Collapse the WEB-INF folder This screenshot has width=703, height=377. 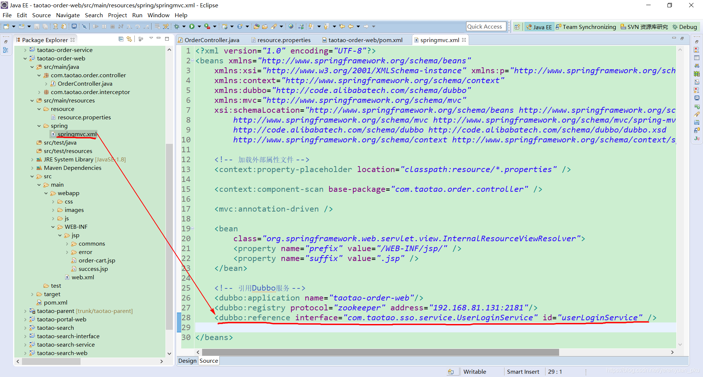(53, 227)
